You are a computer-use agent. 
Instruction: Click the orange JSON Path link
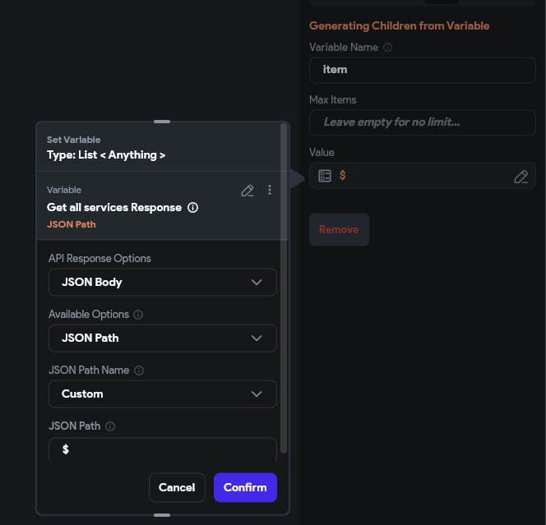(72, 224)
